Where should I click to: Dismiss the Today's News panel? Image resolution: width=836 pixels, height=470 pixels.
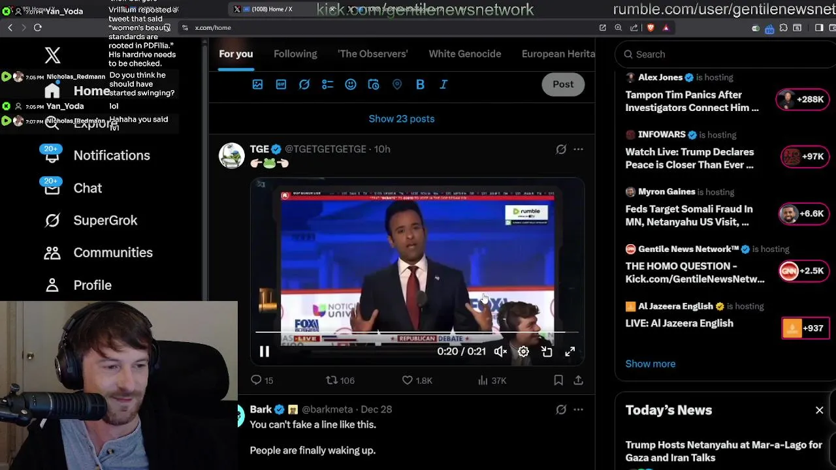(819, 410)
